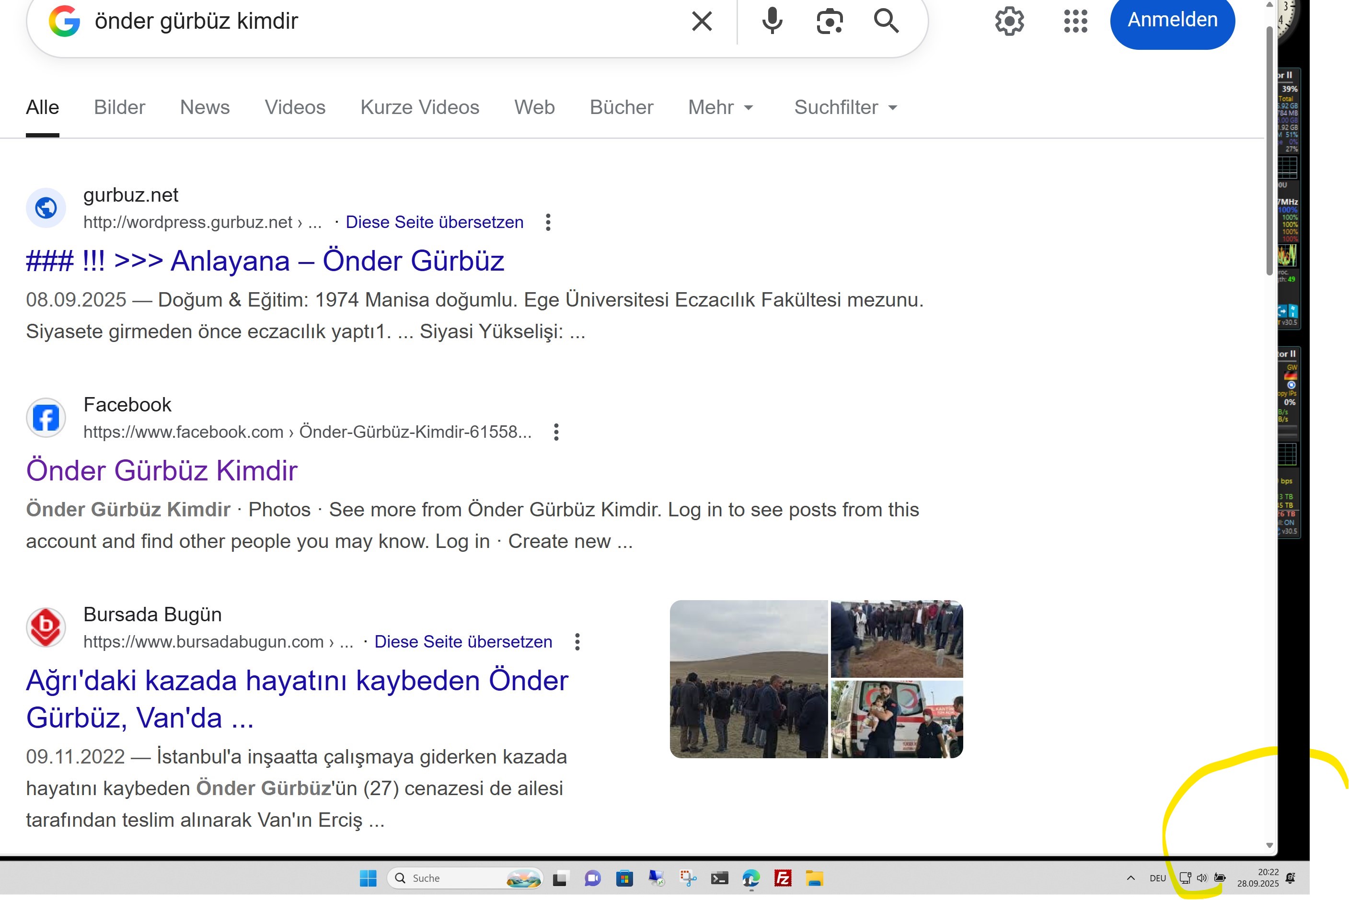Viewport: 1349px width, 900px height.
Task: Open Google quick settings gear
Action: (x=1009, y=21)
